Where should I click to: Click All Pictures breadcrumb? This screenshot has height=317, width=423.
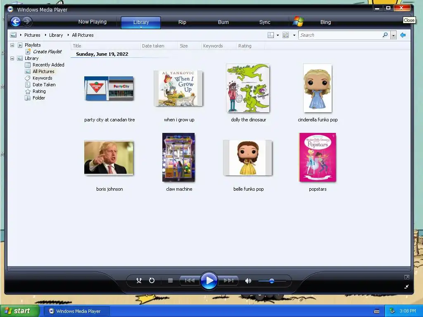coord(83,35)
